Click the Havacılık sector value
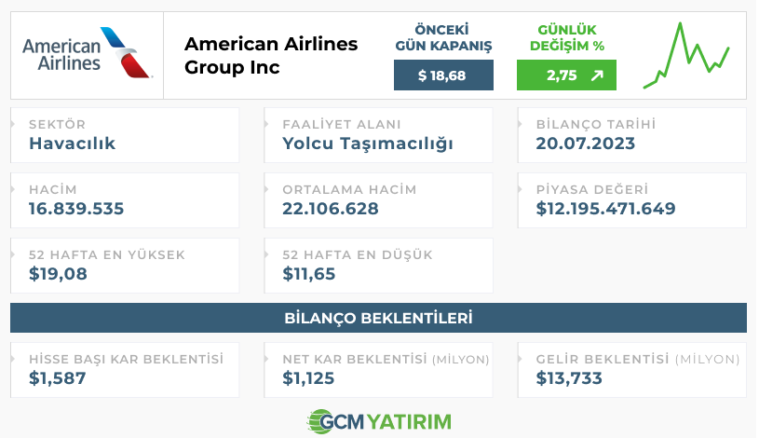 point(72,144)
